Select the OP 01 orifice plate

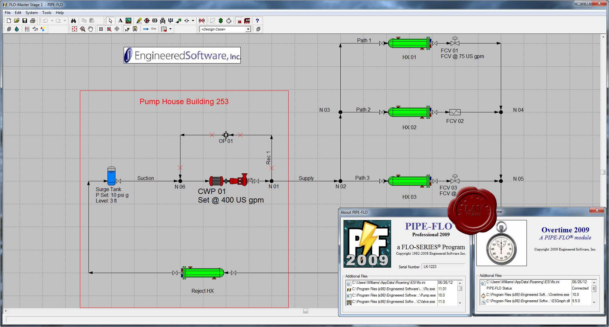pyautogui.click(x=226, y=135)
